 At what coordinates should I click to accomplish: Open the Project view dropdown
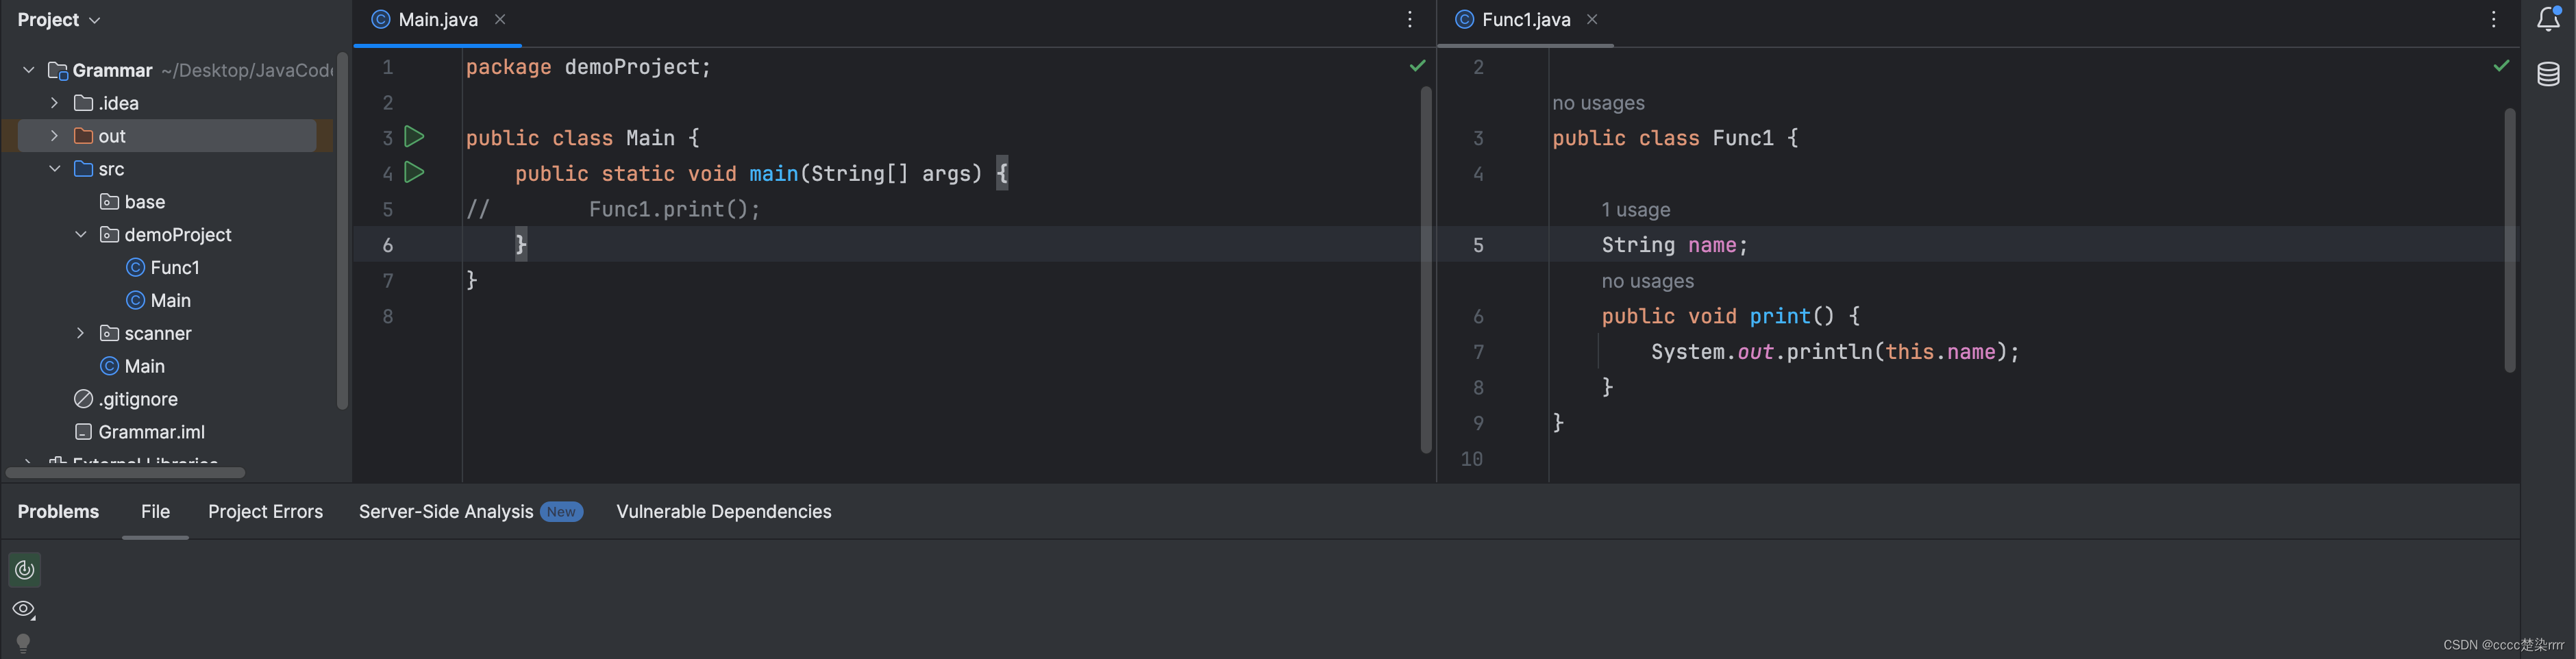(x=58, y=20)
